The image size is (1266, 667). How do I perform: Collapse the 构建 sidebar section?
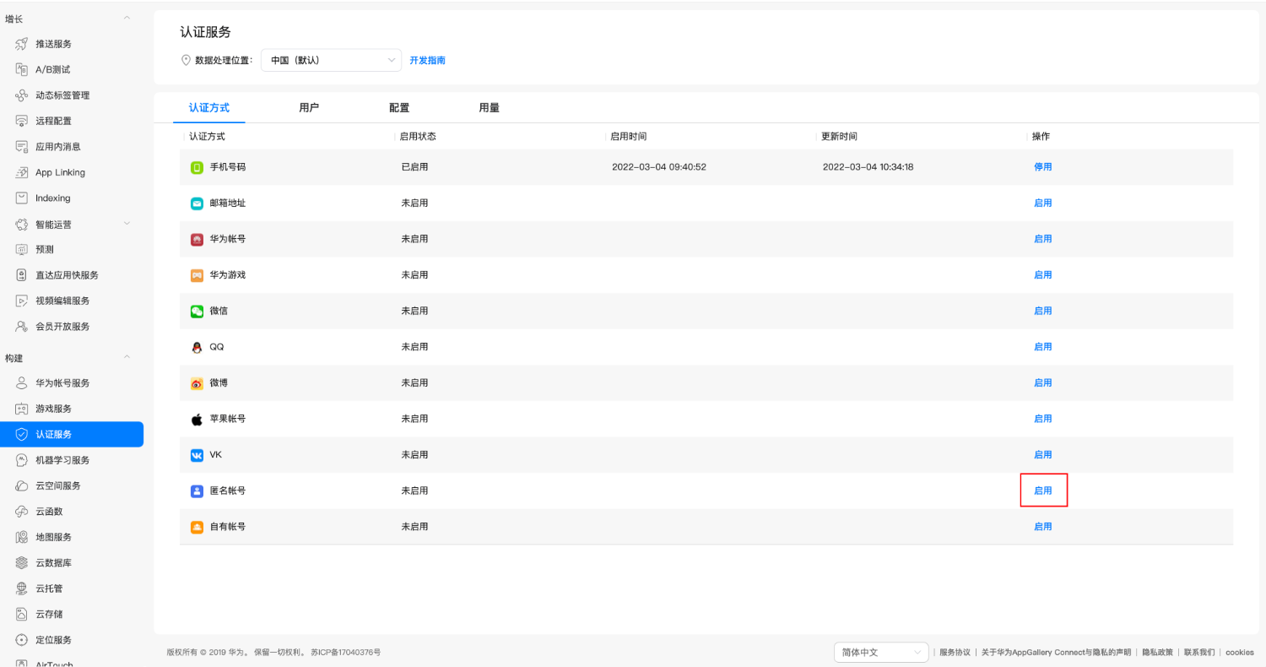127,357
